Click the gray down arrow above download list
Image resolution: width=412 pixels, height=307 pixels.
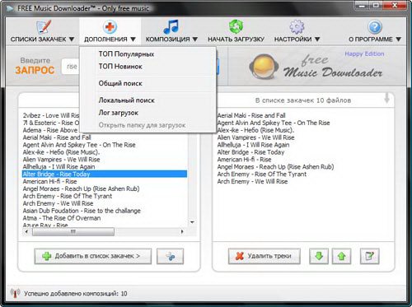tap(386, 98)
